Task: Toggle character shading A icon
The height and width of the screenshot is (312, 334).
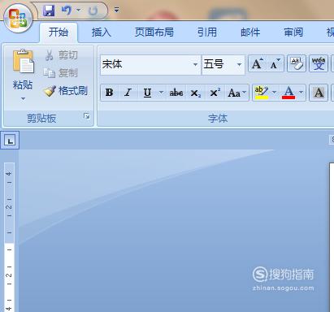Action: pos(319,93)
